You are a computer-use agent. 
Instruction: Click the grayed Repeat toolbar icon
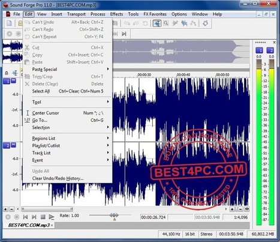tap(145, 23)
